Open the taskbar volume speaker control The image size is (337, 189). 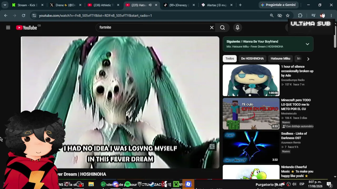pyautogui.click(x=294, y=184)
